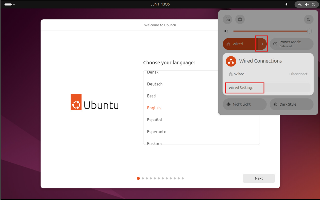320x200 pixels.
Task: Click the Ubuntu logo
Action: (x=94, y=102)
